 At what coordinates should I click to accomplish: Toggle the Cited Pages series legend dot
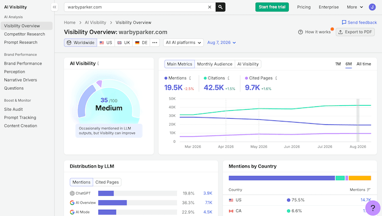pos(246,78)
